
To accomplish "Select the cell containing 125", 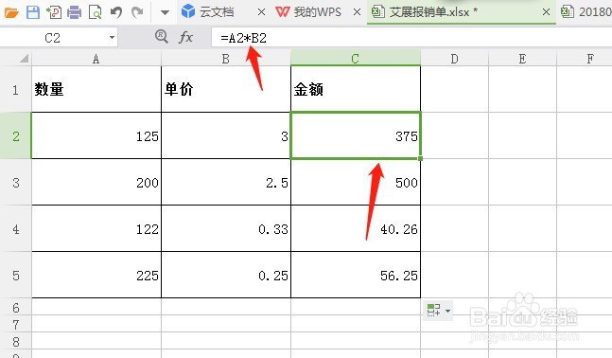I will 96,135.
